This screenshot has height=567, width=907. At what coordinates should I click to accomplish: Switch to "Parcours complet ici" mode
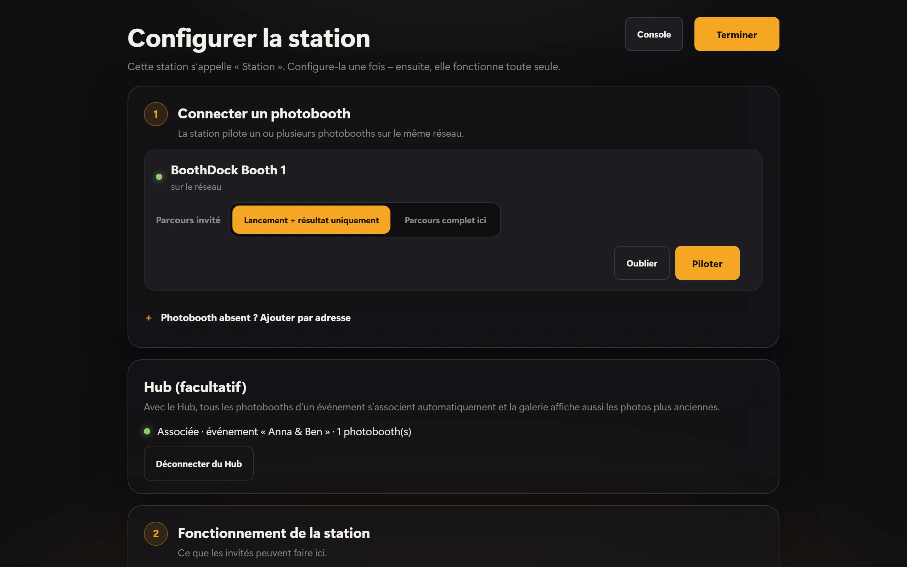[x=445, y=220]
